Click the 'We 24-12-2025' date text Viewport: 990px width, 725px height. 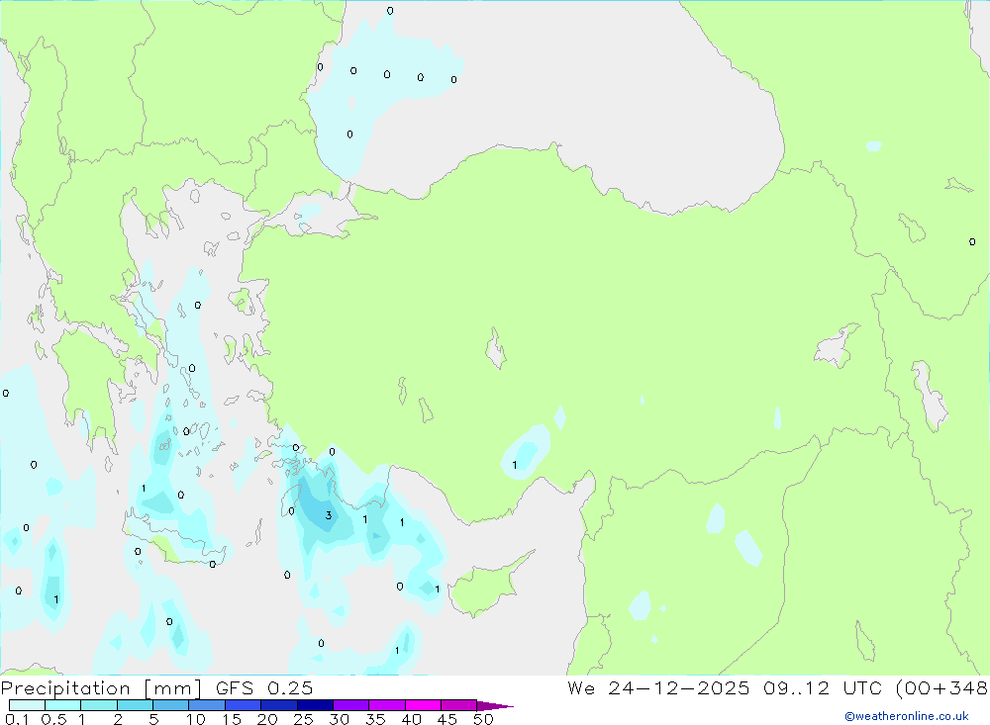tap(658, 688)
